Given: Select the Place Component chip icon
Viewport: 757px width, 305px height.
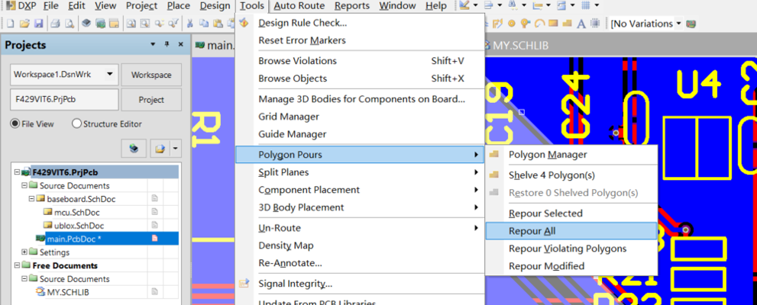Looking at the screenshot, I should click(x=595, y=24).
